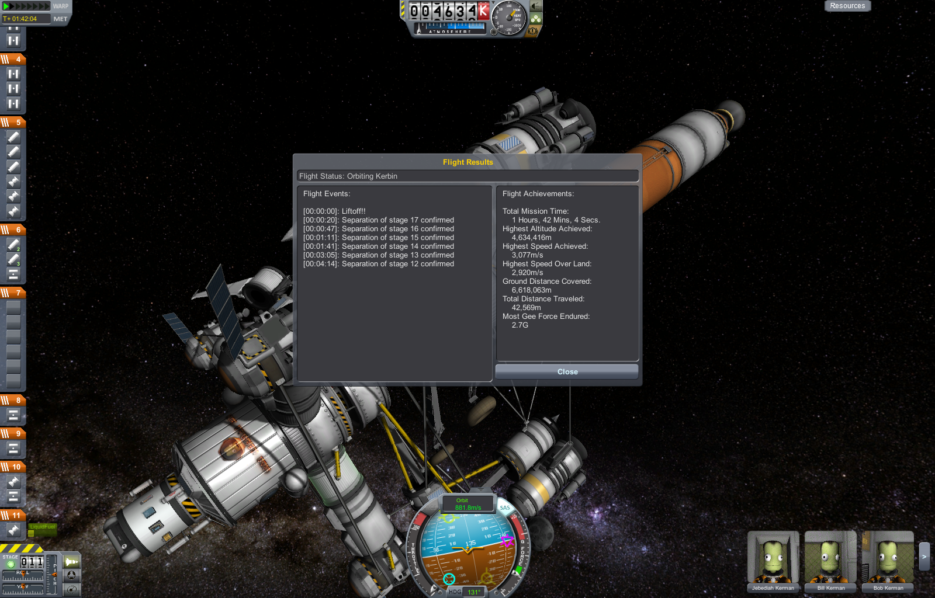Select Bob Kerman's portrait
The width and height of the screenshot is (935, 598).
888,561
